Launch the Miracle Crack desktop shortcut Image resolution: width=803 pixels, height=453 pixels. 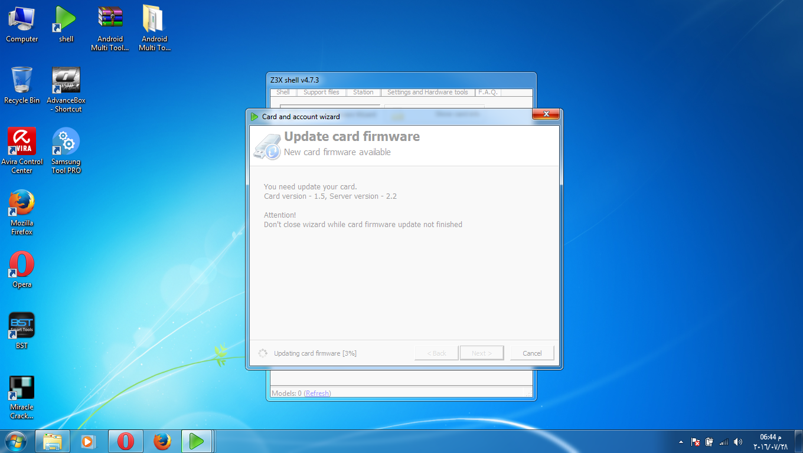pos(22,398)
